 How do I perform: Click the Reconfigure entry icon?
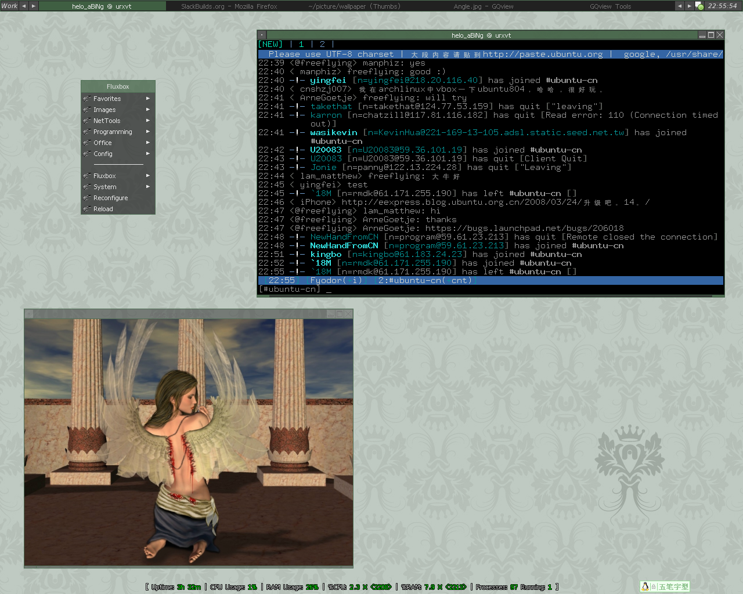[87, 198]
